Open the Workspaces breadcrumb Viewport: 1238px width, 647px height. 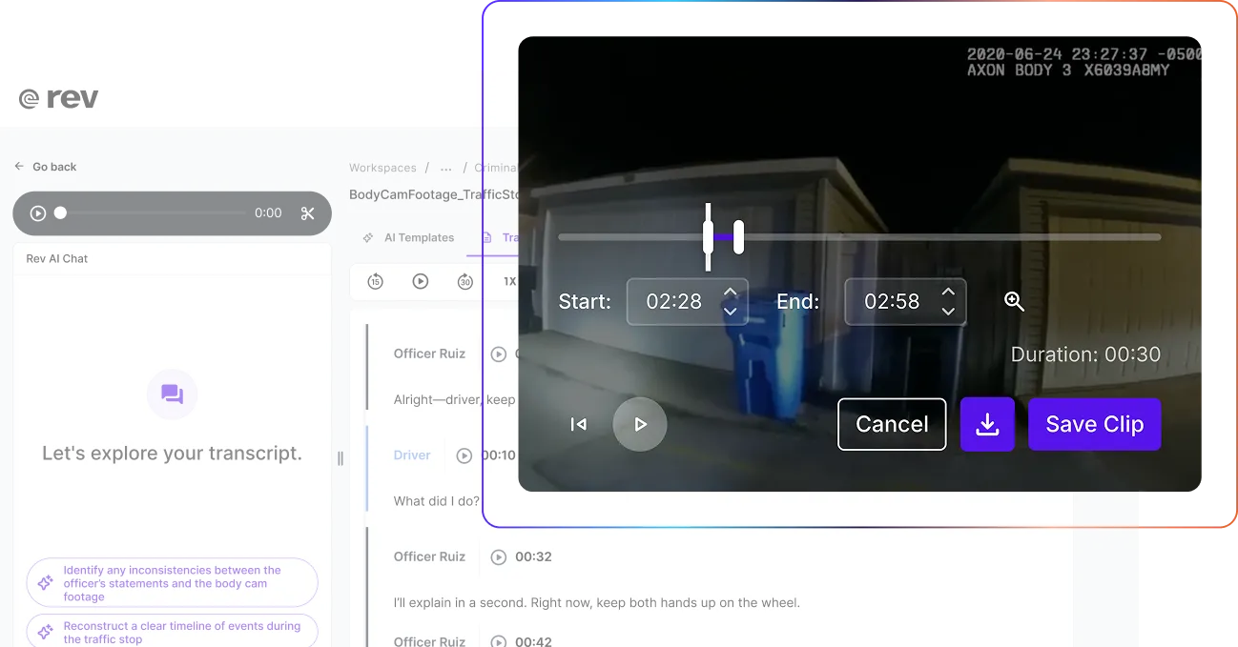[382, 168]
